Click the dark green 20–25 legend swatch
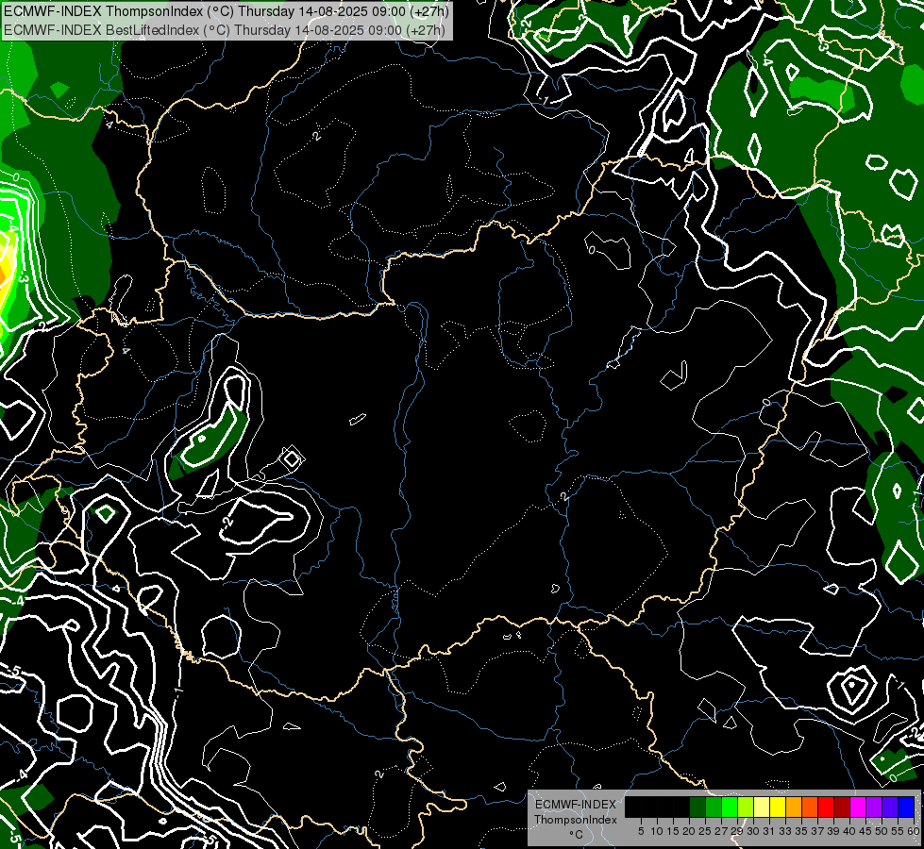Image resolution: width=924 pixels, height=849 pixels. point(697,807)
